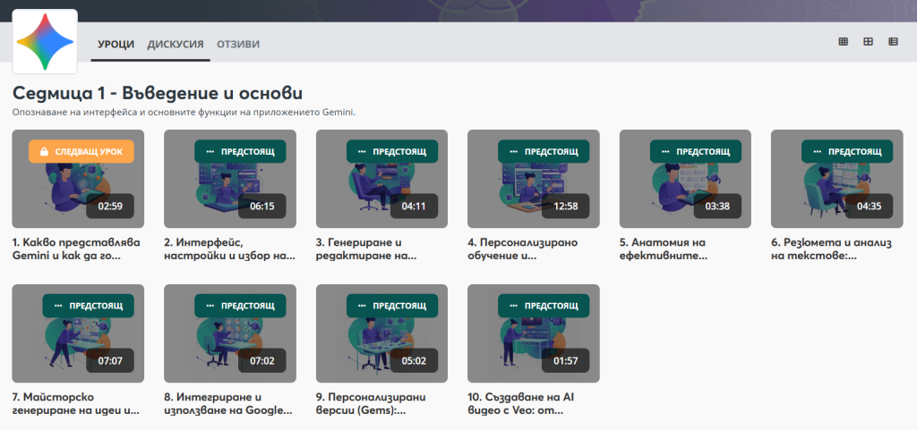
Task: Click the Gemini star course logo
Action: 45,41
